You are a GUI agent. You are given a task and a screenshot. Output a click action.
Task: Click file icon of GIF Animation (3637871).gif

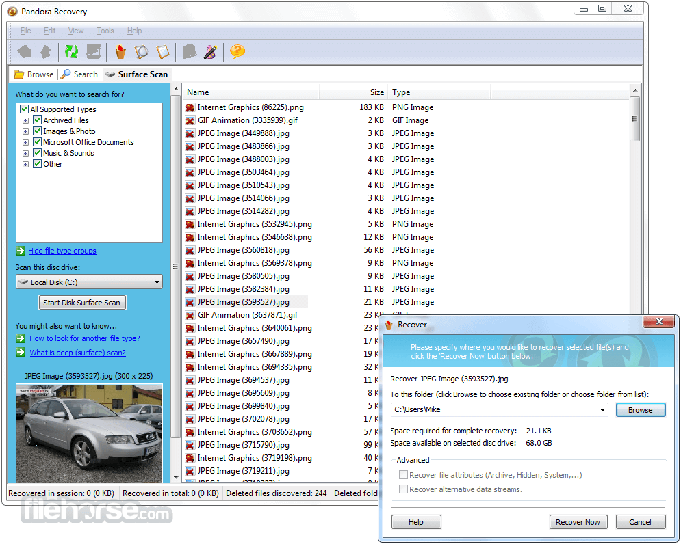[x=190, y=315]
